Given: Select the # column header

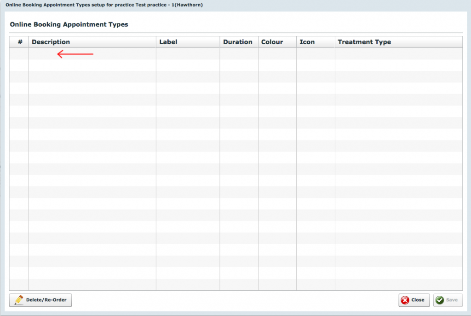Looking at the screenshot, I should click(19, 42).
